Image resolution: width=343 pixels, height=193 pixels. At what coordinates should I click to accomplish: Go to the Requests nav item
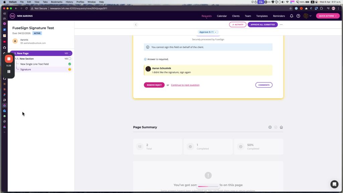coord(206,16)
